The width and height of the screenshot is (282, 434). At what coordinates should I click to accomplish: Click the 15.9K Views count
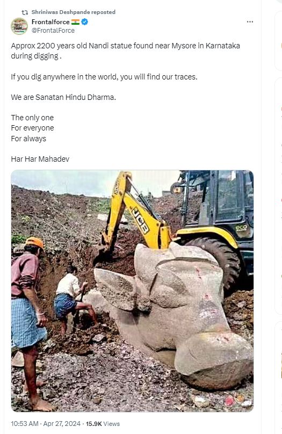(x=103, y=424)
